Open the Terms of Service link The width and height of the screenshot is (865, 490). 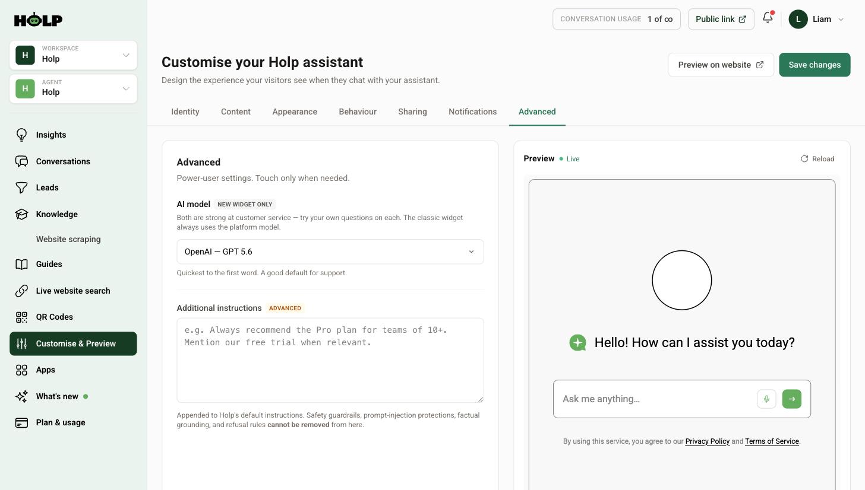click(772, 441)
